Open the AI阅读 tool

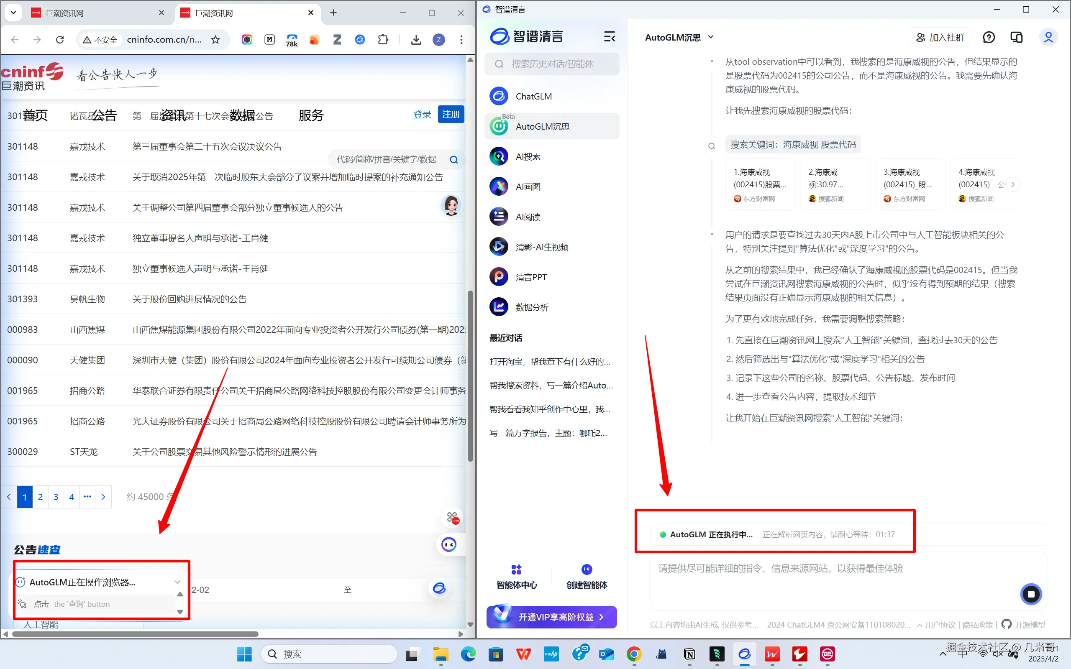pos(528,216)
